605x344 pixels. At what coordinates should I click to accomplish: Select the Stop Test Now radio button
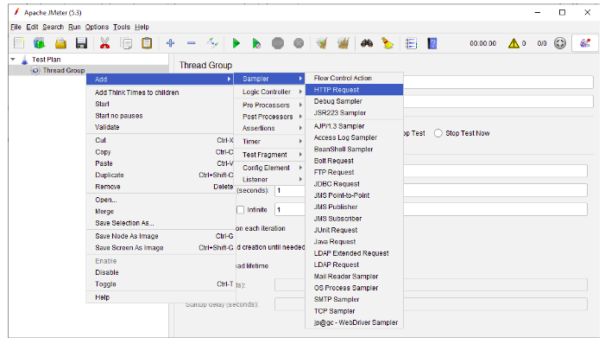pos(438,133)
